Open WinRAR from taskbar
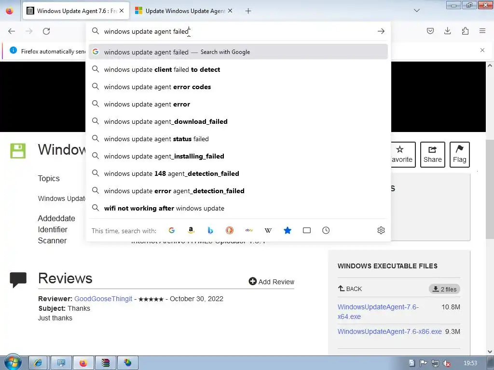Screen dimensions: 494x370 pos(106,363)
